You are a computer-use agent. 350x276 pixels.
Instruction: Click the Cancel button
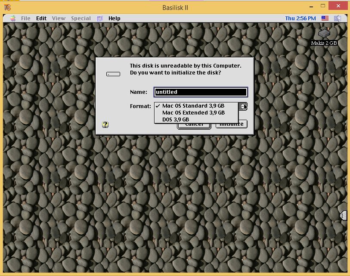194,126
